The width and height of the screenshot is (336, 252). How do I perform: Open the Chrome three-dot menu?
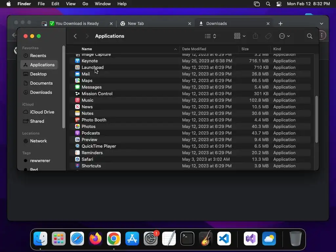tap(322, 35)
